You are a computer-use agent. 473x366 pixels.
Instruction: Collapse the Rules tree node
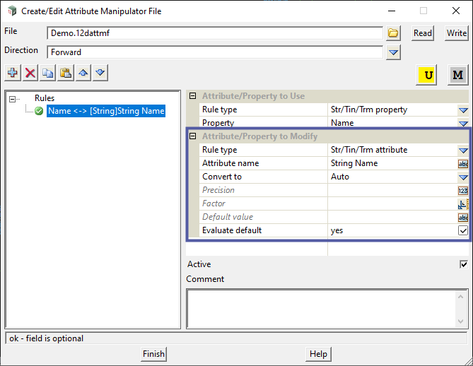(x=13, y=99)
